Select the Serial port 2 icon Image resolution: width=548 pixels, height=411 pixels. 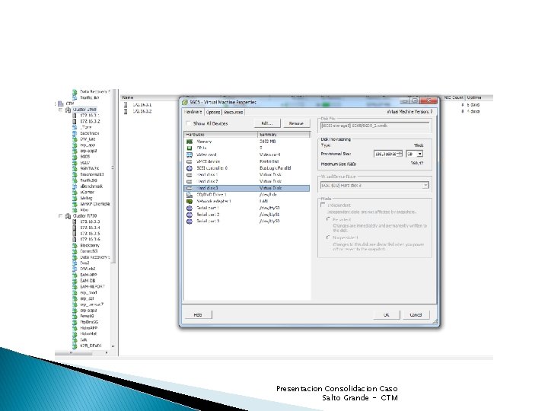[x=190, y=215]
